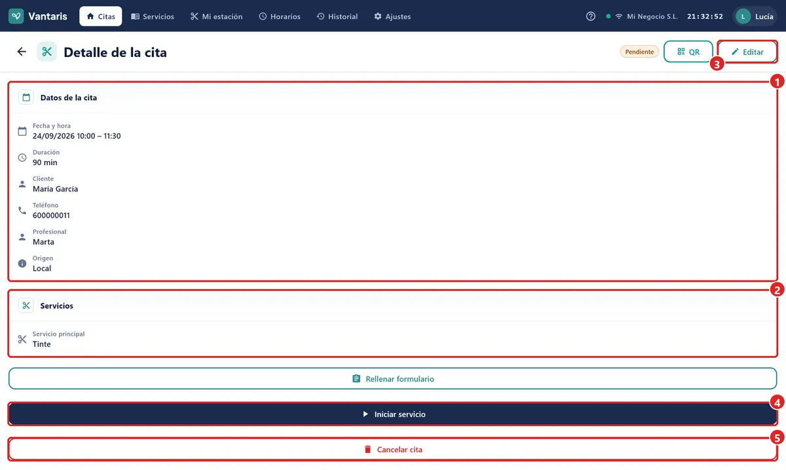Click the scissors icon in Servicios header
This screenshot has width=786, height=470.
pos(26,305)
